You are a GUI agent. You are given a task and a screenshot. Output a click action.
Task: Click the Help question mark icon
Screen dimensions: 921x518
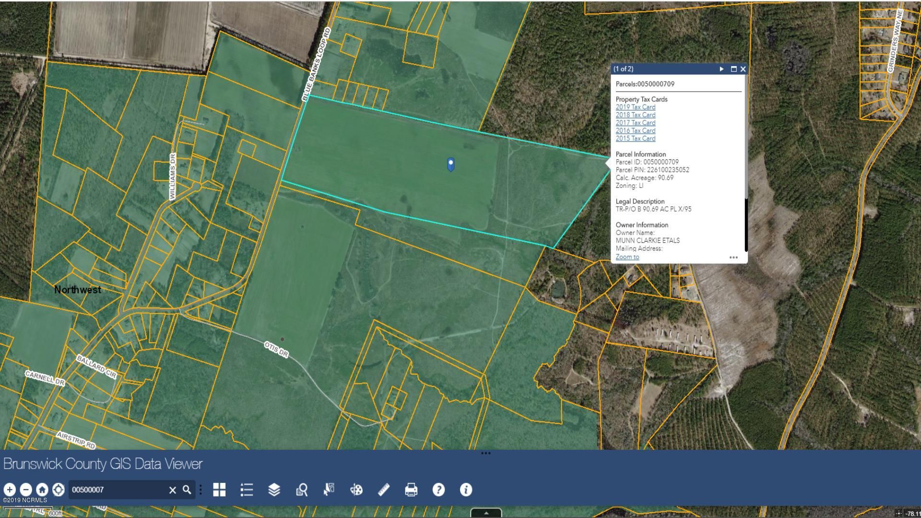coord(438,490)
